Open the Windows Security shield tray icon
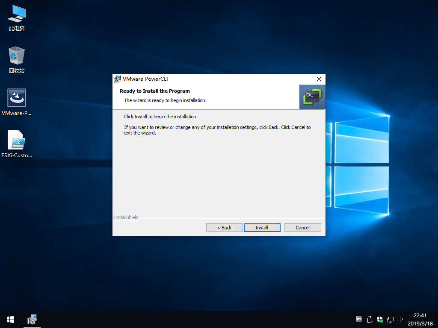Viewport: 438px width, 328px height. coord(379,319)
